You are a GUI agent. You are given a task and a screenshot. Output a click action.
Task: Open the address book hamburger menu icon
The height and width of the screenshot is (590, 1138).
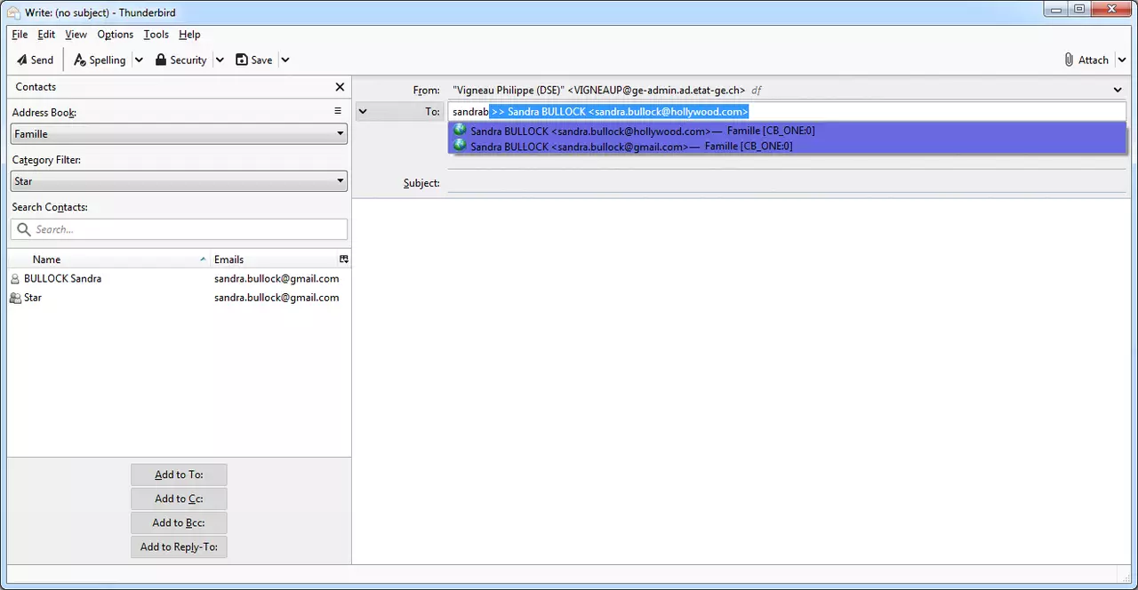[338, 111]
